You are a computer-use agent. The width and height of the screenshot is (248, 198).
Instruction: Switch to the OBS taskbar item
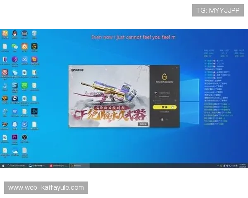pos(17,166)
